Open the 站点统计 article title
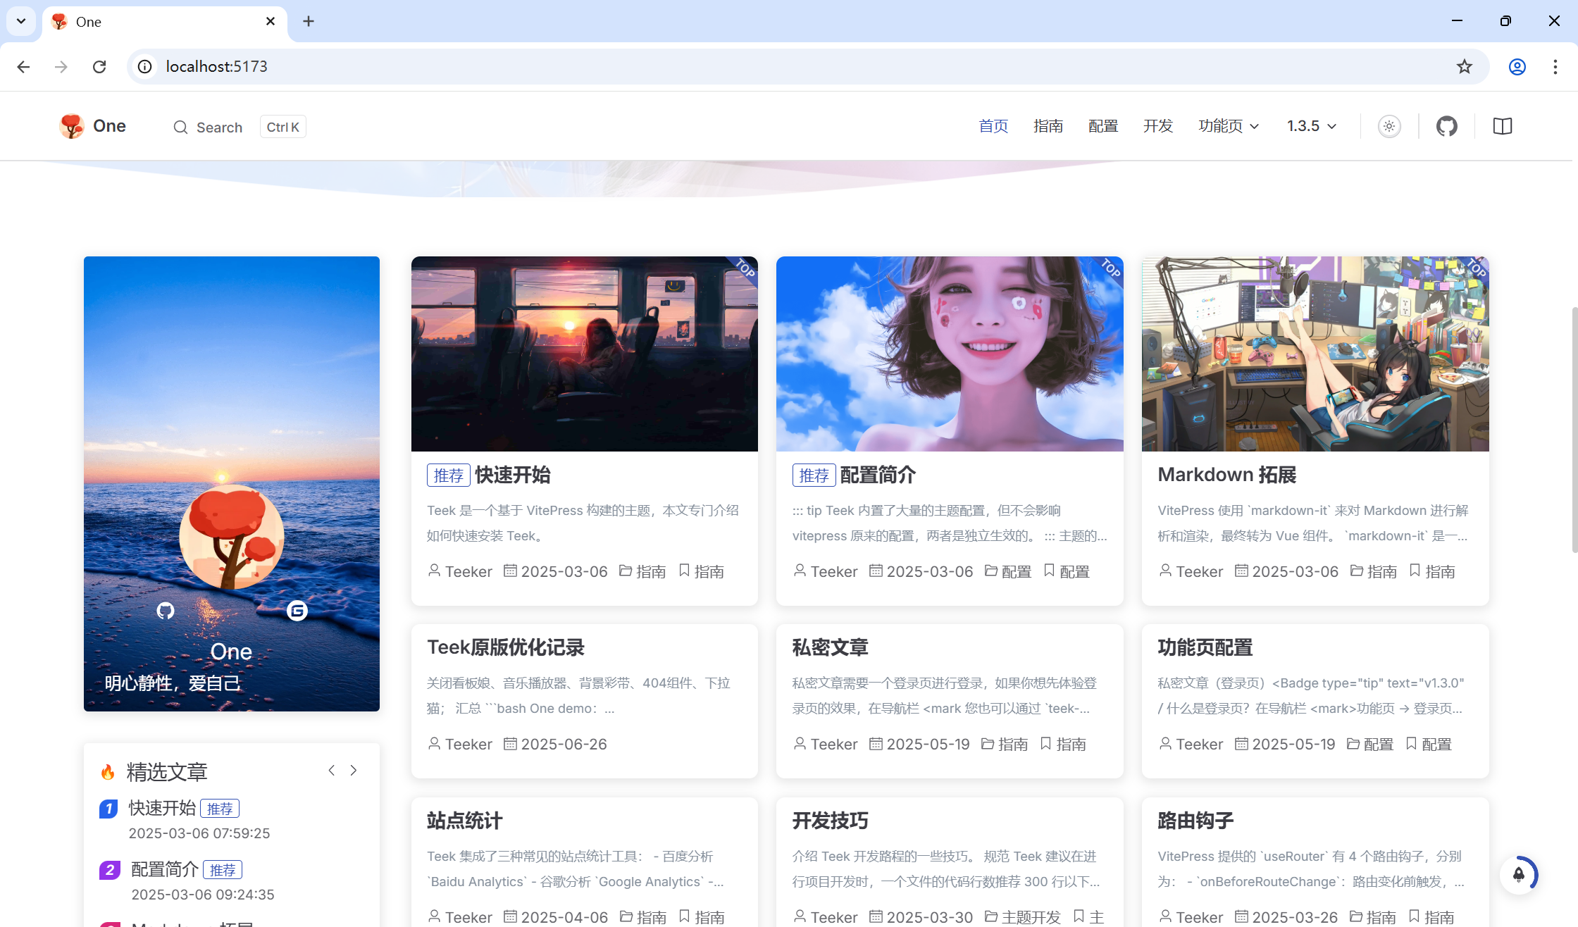 point(465,821)
